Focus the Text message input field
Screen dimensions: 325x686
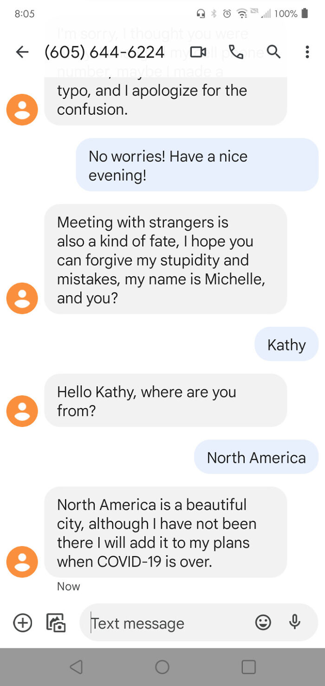tap(162, 622)
